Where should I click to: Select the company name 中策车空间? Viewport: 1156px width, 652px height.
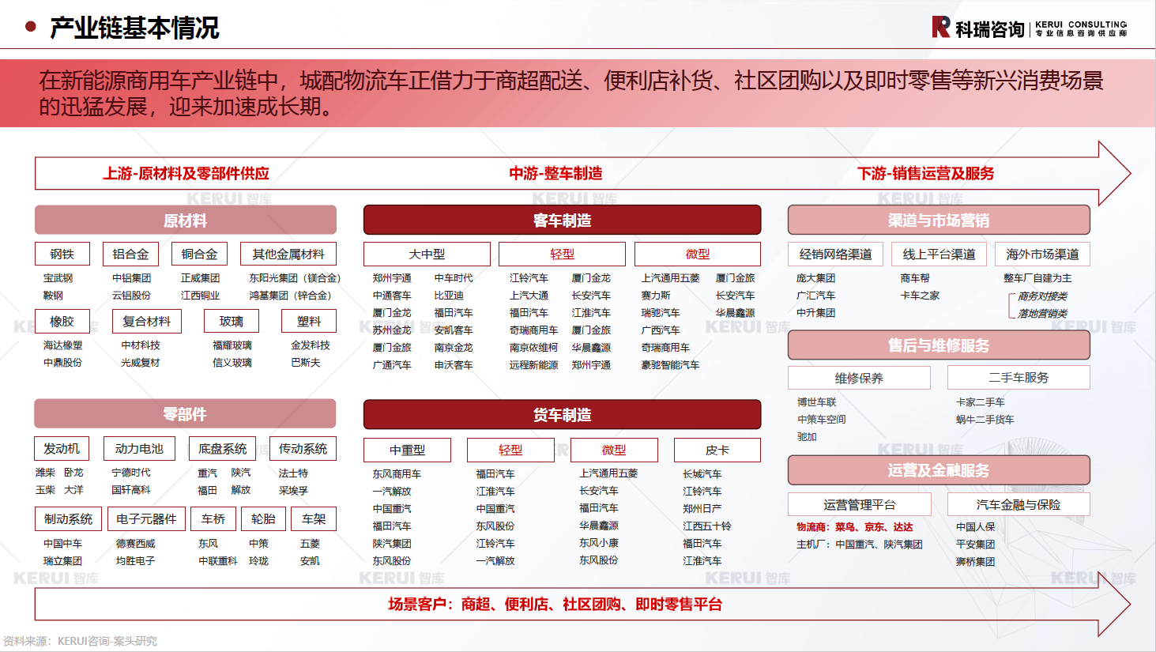pos(822,420)
